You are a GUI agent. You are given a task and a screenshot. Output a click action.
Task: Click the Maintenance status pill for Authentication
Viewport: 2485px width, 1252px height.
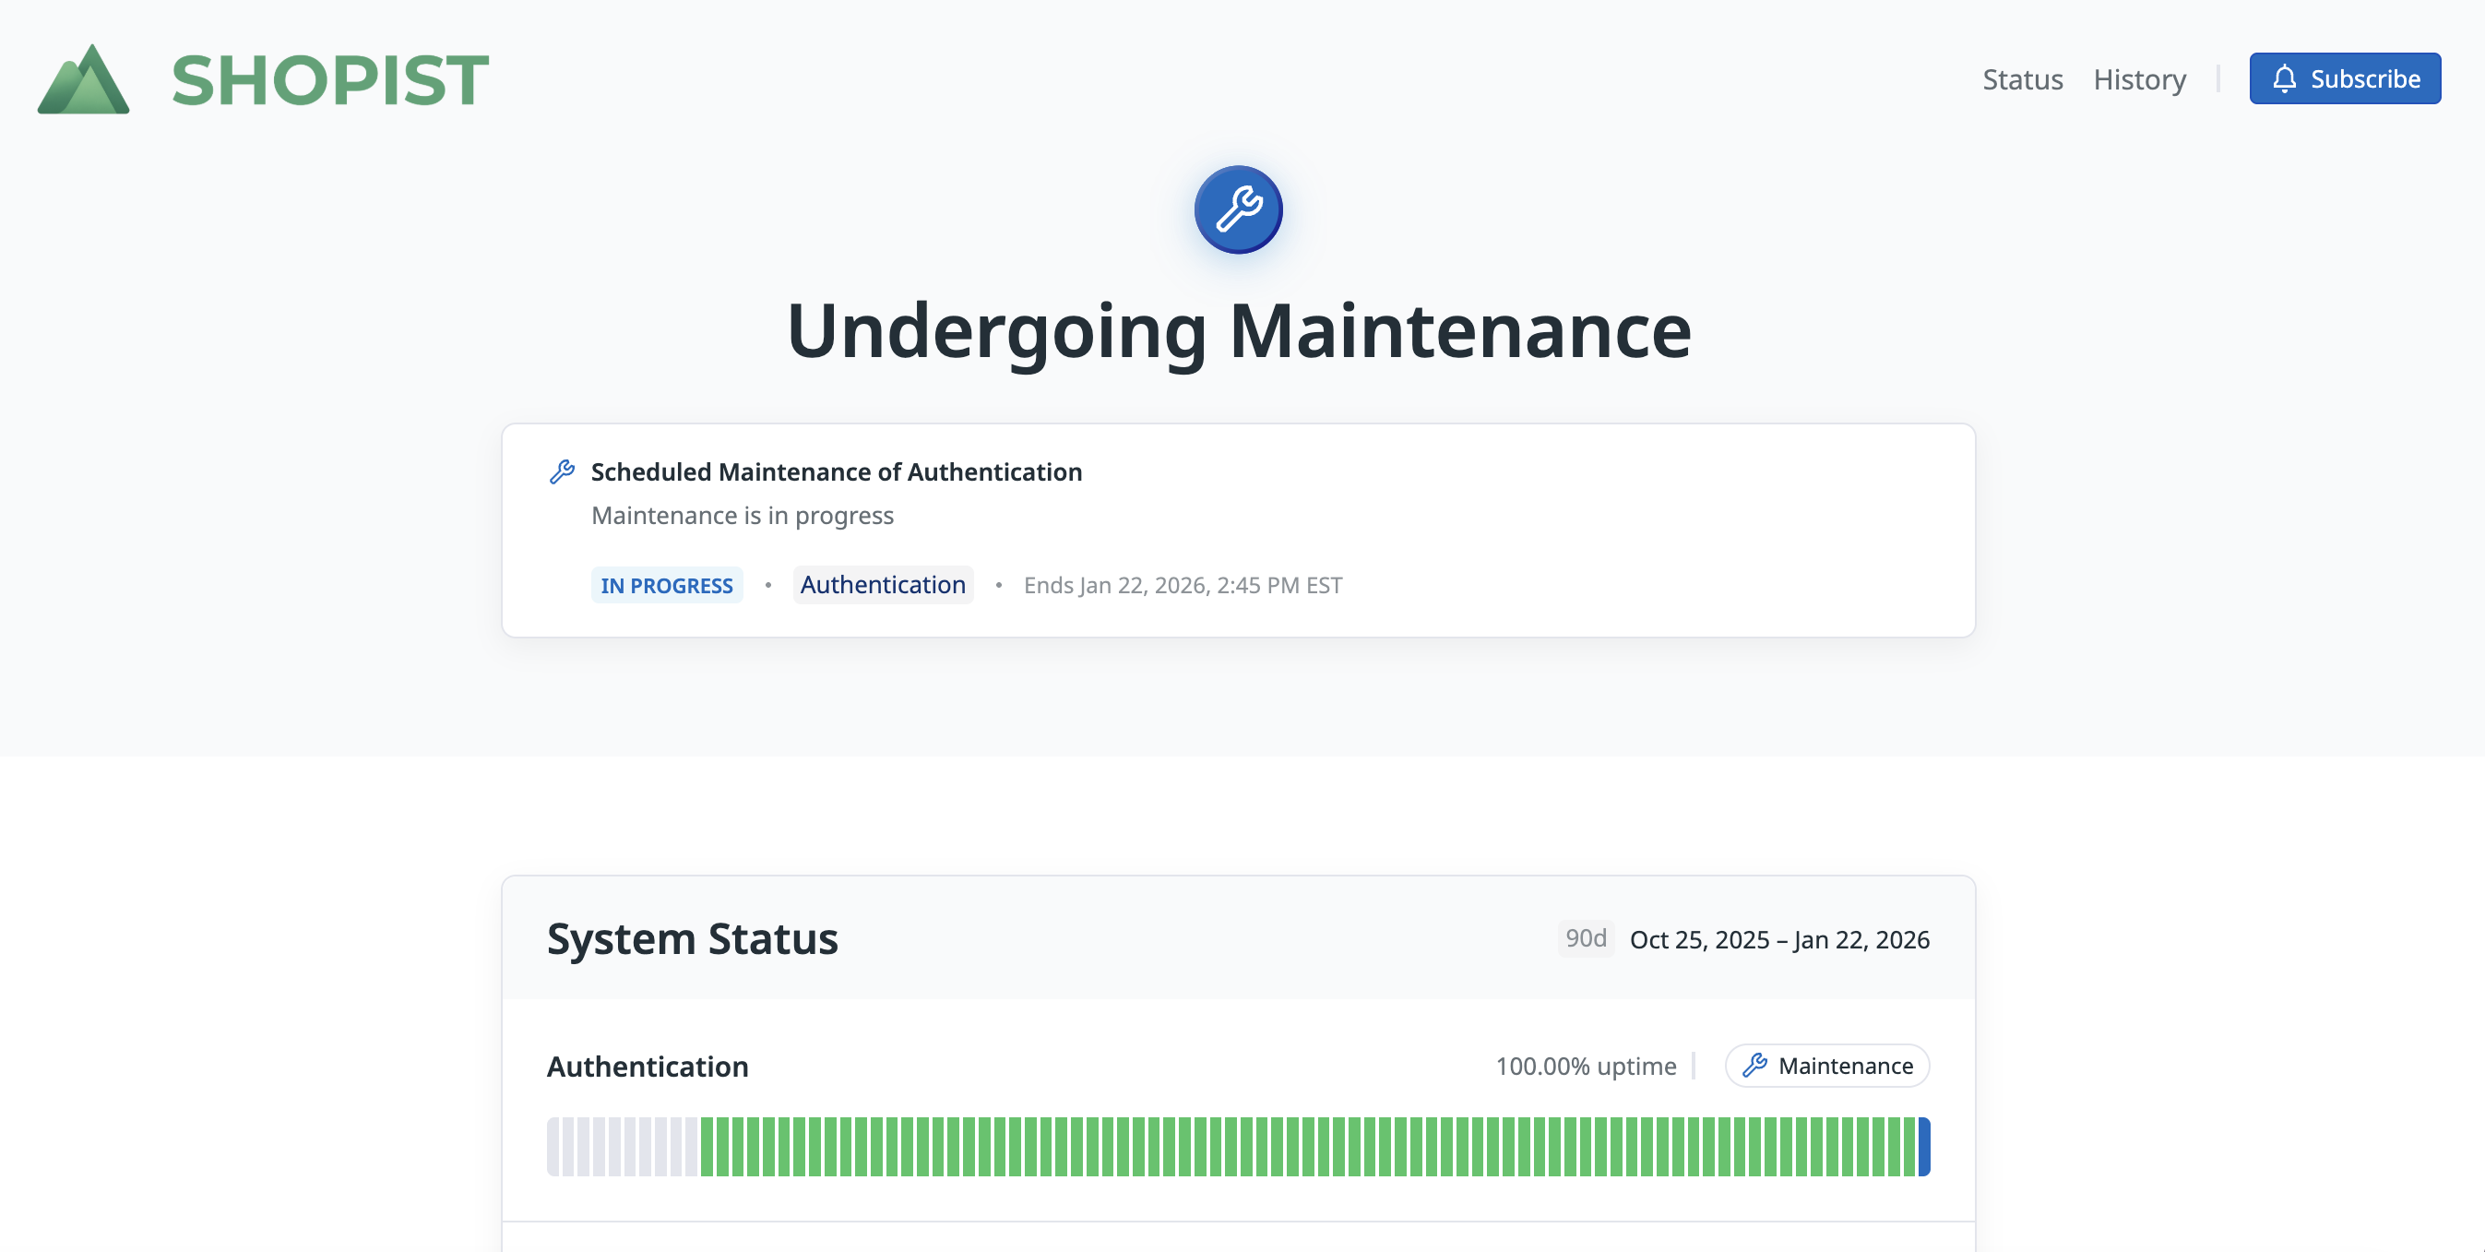point(1826,1065)
